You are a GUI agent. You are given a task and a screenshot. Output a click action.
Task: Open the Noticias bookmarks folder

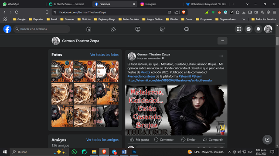[84, 19]
